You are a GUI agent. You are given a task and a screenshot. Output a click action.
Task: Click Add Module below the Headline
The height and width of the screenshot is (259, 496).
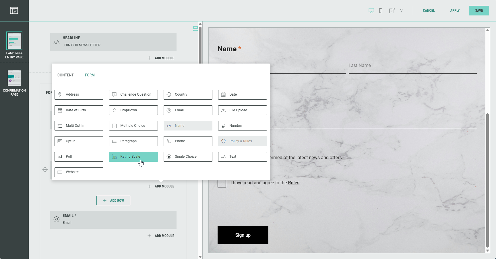coord(161,58)
